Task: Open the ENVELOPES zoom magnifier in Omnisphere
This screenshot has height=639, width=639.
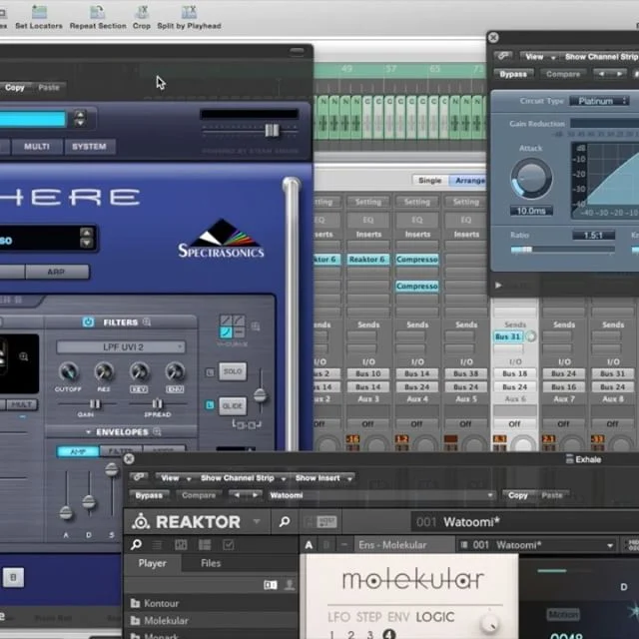Action: tap(157, 431)
